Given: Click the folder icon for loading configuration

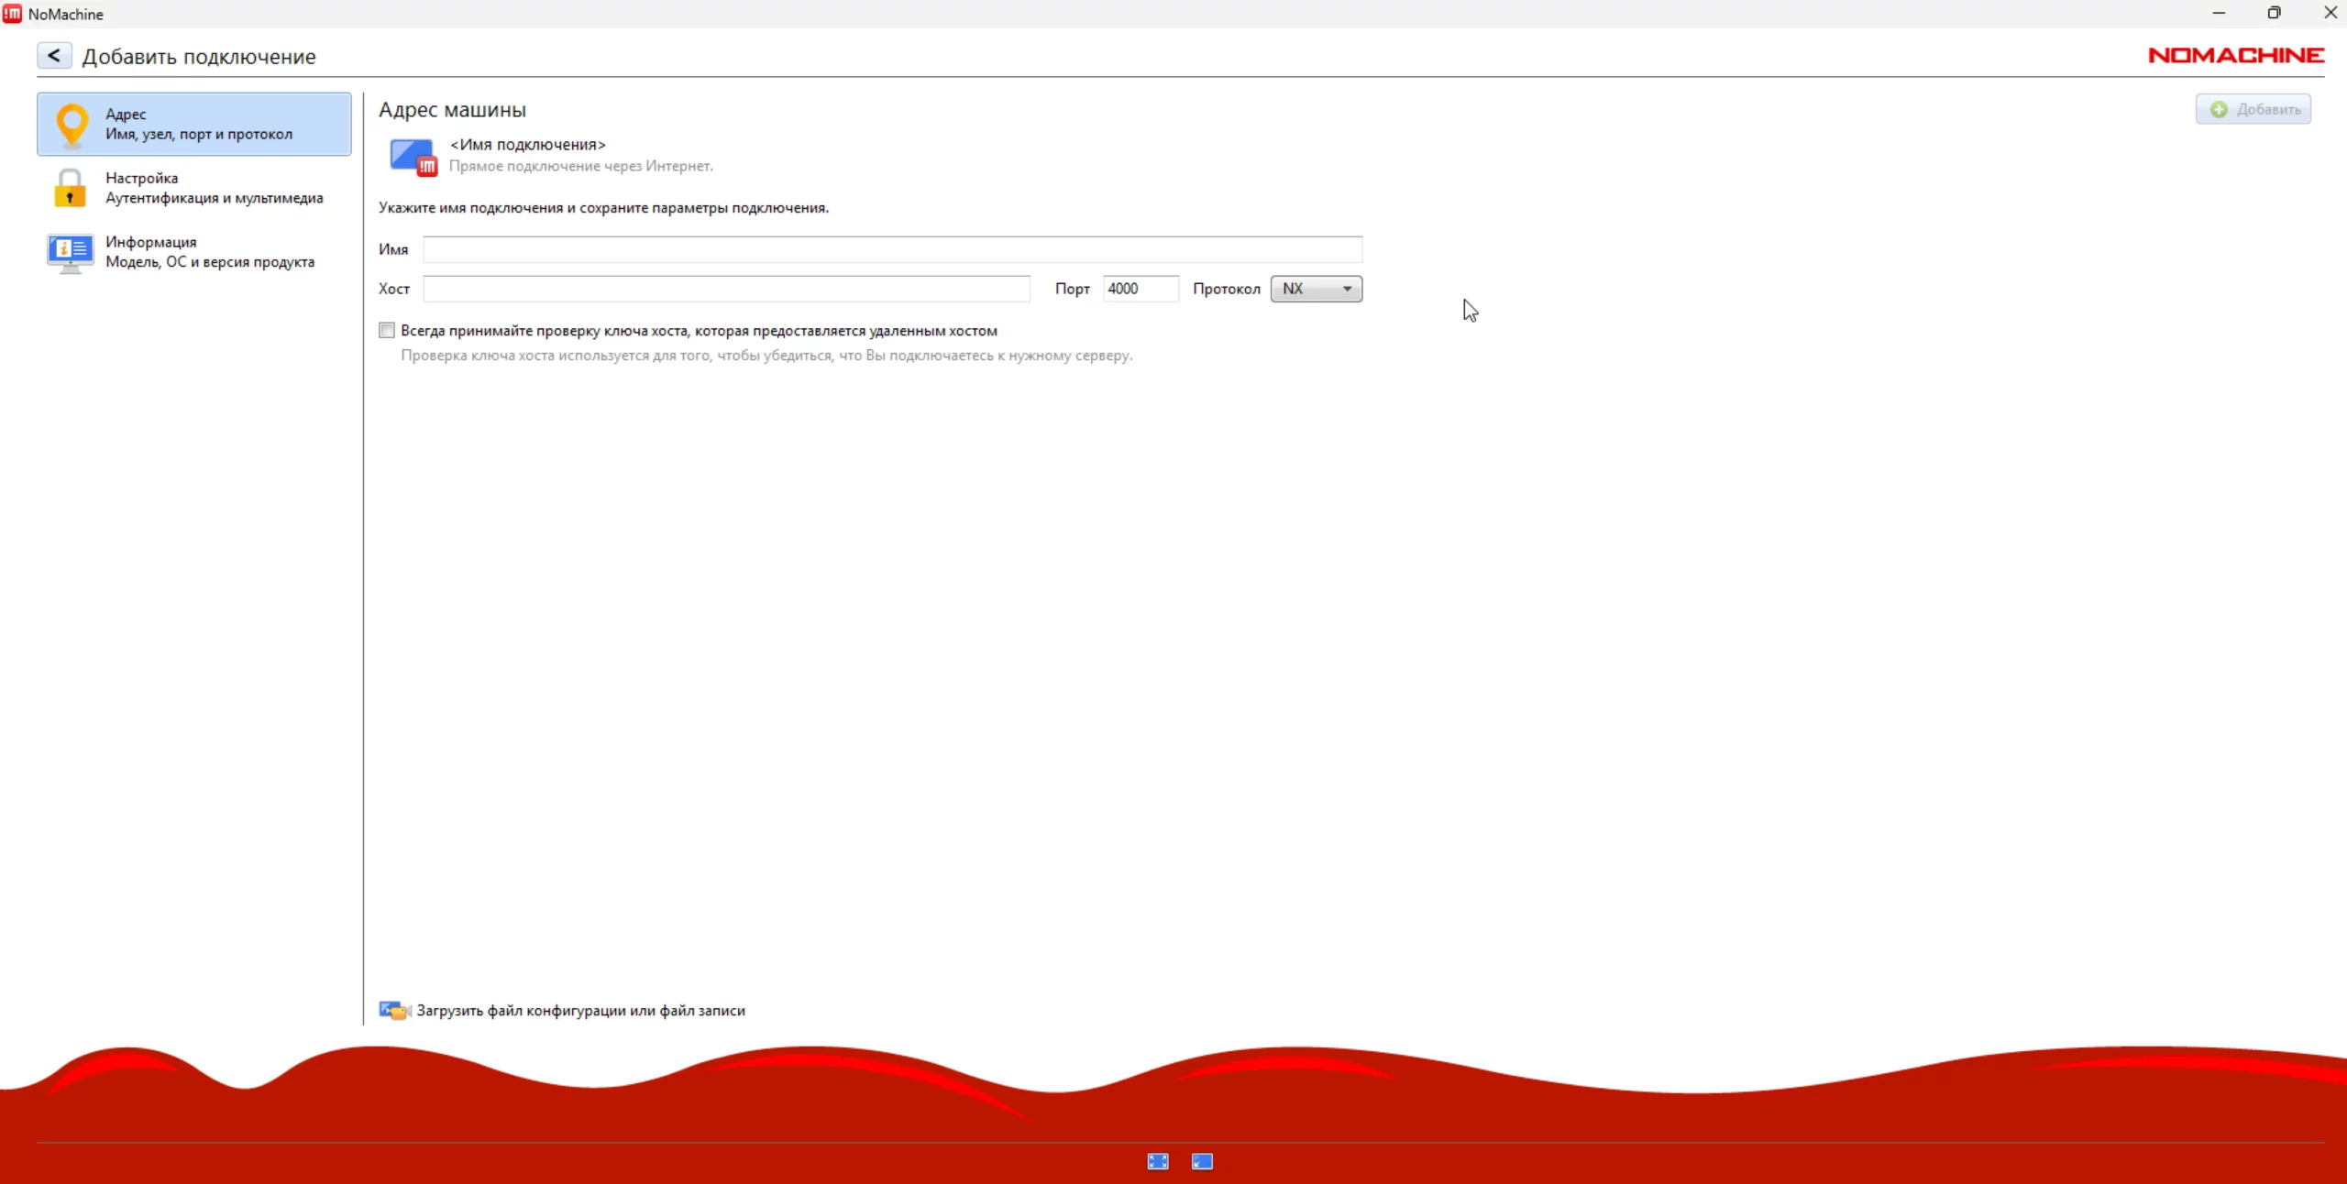Looking at the screenshot, I should (394, 1010).
